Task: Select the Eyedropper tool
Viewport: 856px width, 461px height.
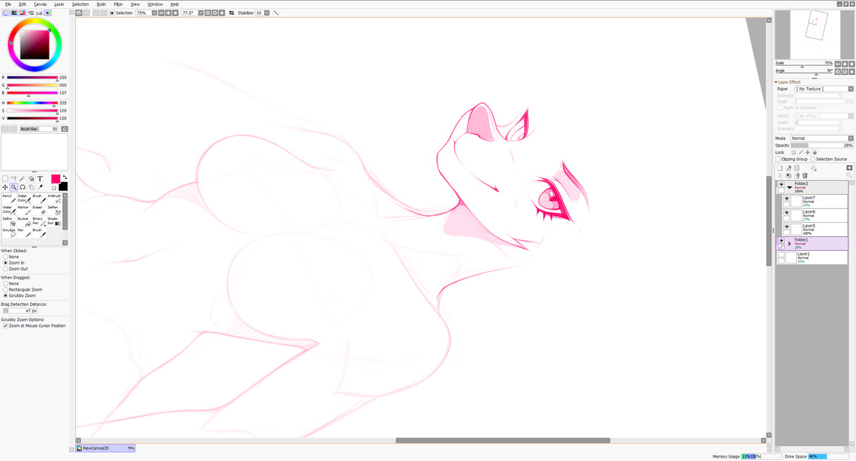Action: (x=39, y=187)
